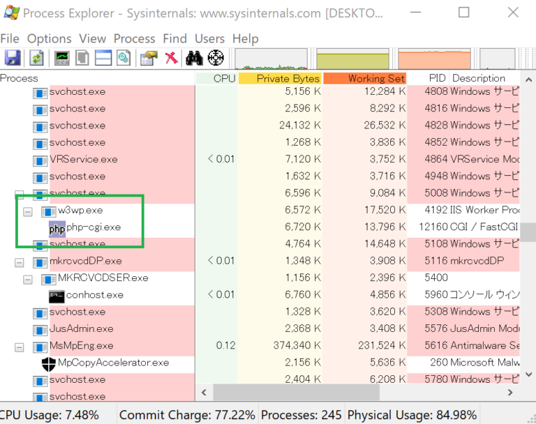Click the Save floppy disk toolbar icon
Image resolution: width=536 pixels, height=424 pixels.
[x=13, y=58]
